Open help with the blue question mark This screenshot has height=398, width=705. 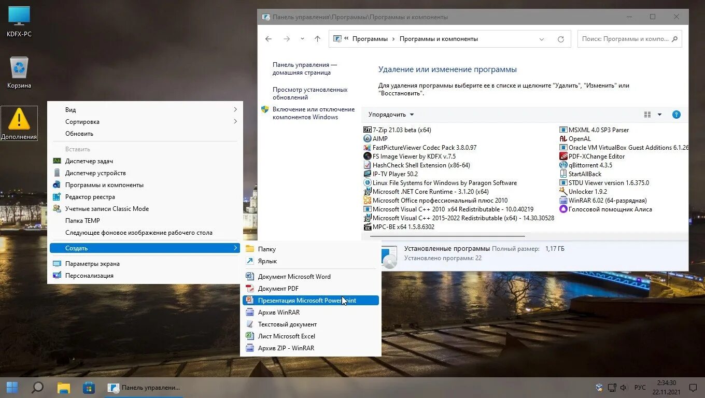click(x=676, y=115)
